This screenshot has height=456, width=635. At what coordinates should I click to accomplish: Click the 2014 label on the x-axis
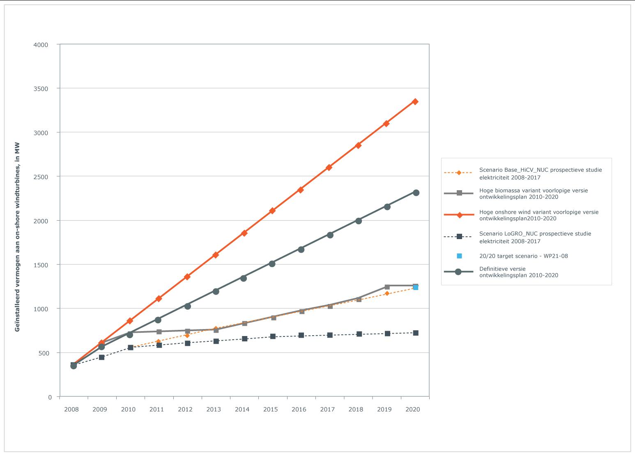pos(242,410)
